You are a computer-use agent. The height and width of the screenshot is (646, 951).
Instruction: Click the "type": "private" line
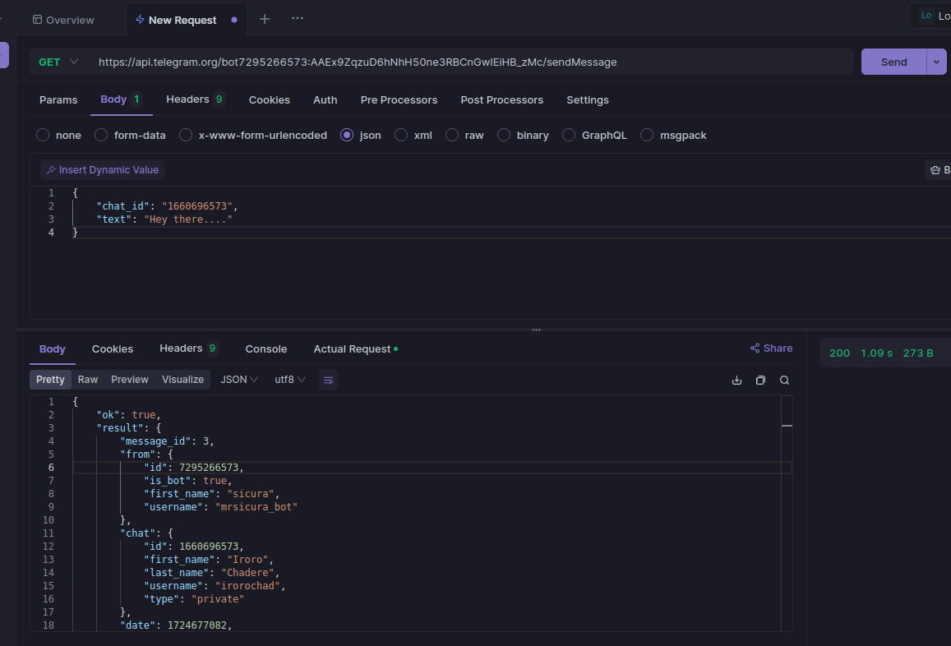point(194,599)
